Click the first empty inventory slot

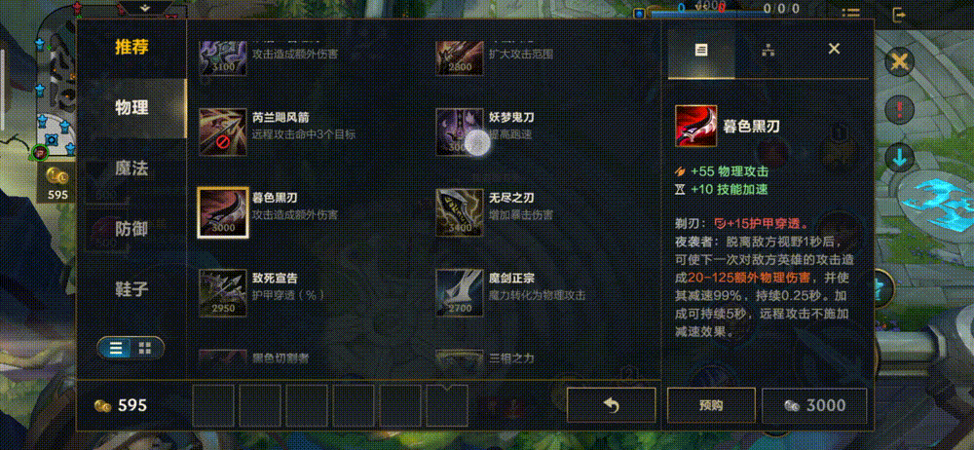point(213,405)
